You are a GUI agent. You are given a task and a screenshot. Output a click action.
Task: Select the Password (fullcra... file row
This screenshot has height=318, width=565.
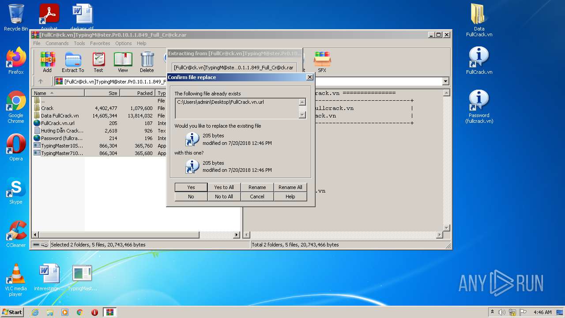(x=99, y=138)
